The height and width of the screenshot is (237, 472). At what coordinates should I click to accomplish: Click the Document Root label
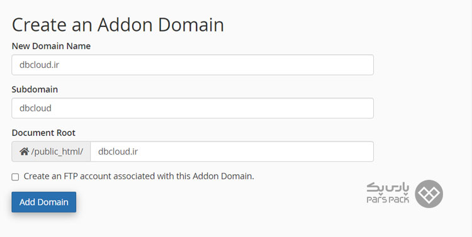[43, 133]
